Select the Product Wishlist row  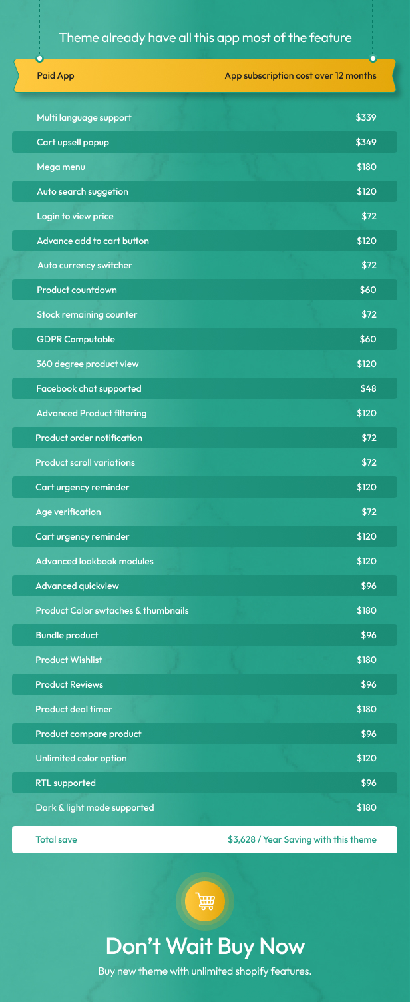[x=205, y=660]
